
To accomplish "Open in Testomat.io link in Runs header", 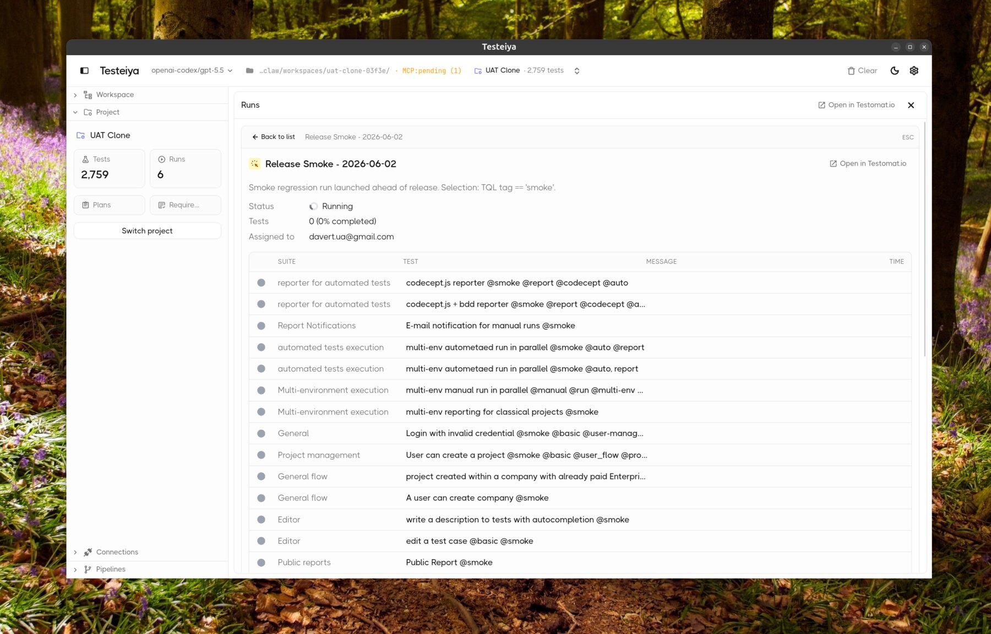I will 856,105.
